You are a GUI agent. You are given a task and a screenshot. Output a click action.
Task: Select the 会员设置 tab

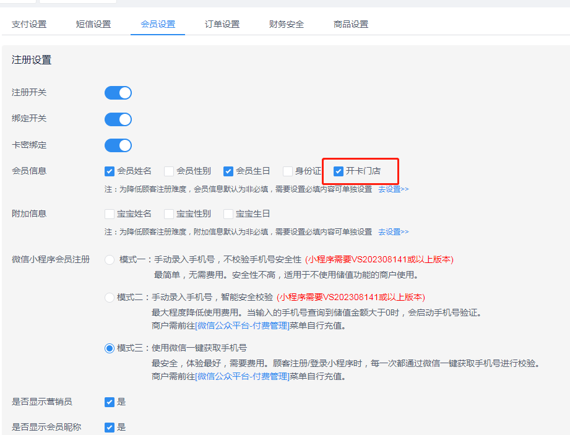point(158,24)
